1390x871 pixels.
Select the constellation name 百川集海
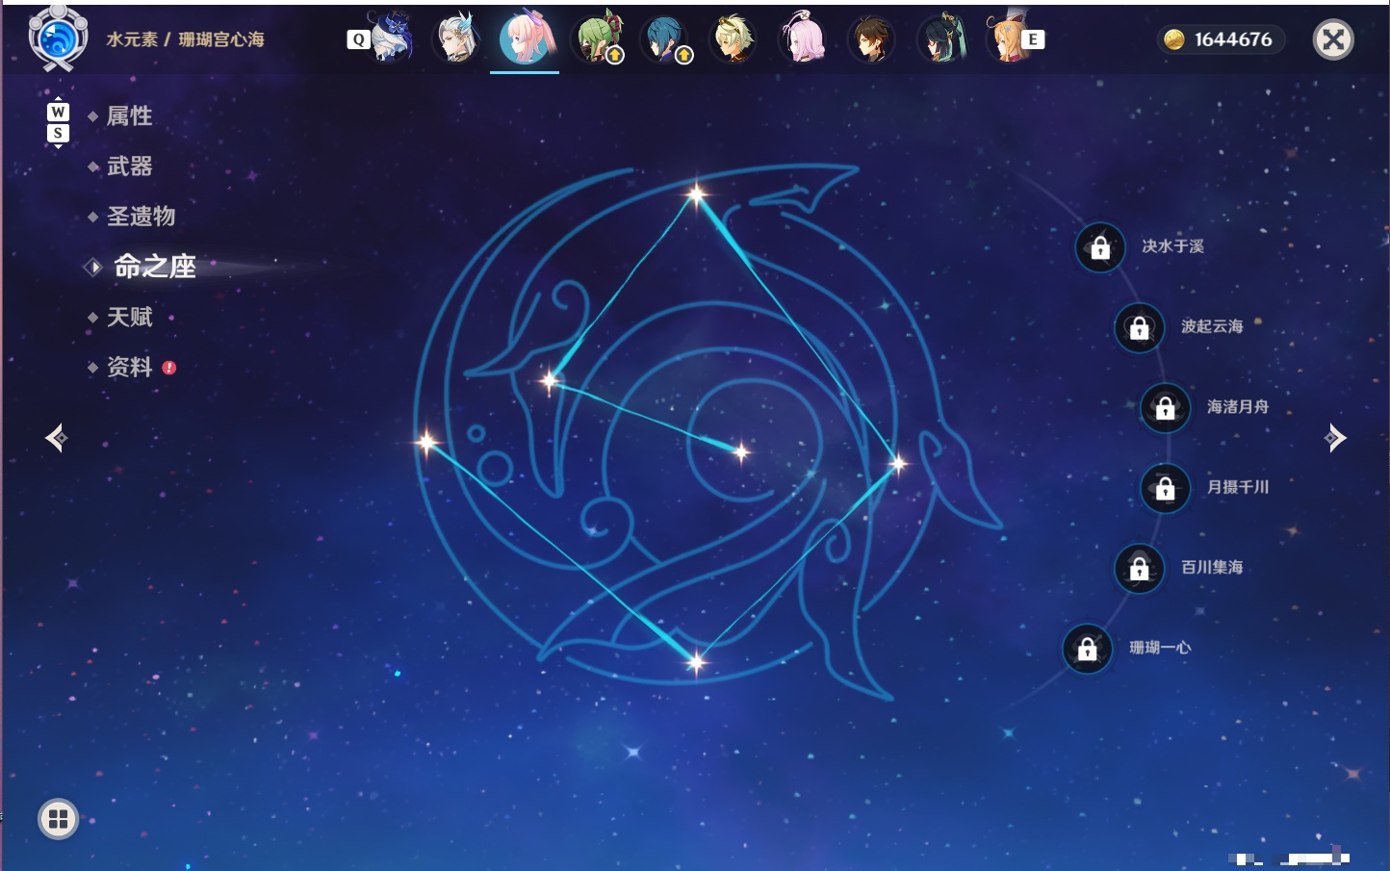(x=1212, y=568)
